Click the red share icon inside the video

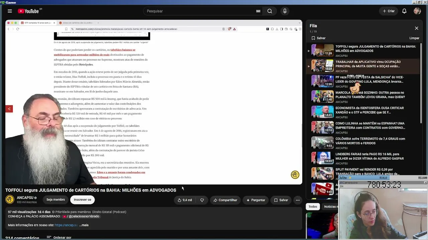tap(9, 109)
